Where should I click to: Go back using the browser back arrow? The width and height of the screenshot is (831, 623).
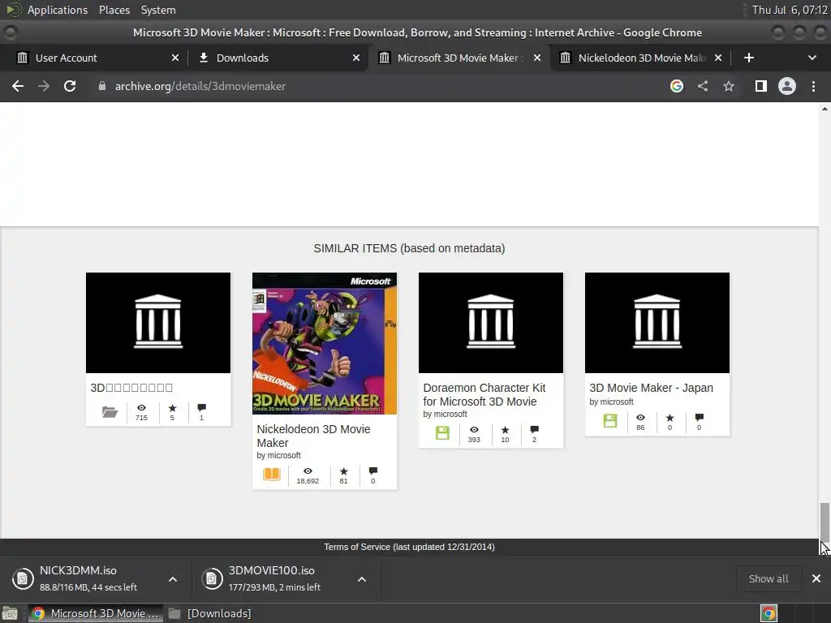click(x=18, y=86)
